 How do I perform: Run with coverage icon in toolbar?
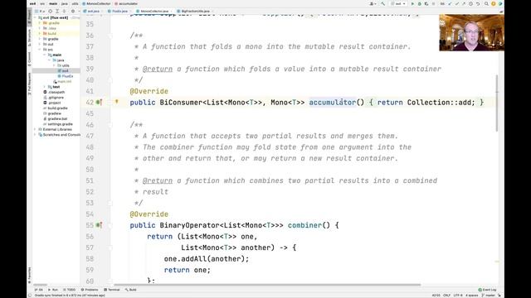(426, 3)
